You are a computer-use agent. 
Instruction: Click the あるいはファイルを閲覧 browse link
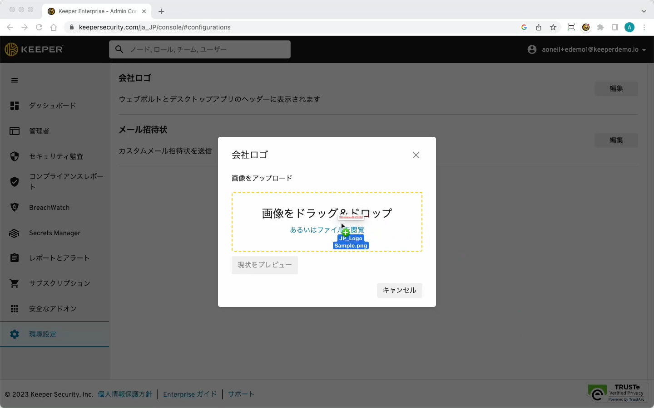313,230
